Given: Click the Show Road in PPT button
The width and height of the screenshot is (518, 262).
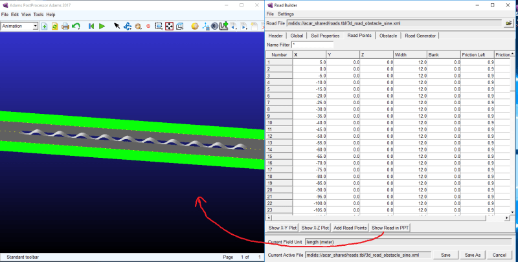Looking at the screenshot, I should pos(390,228).
